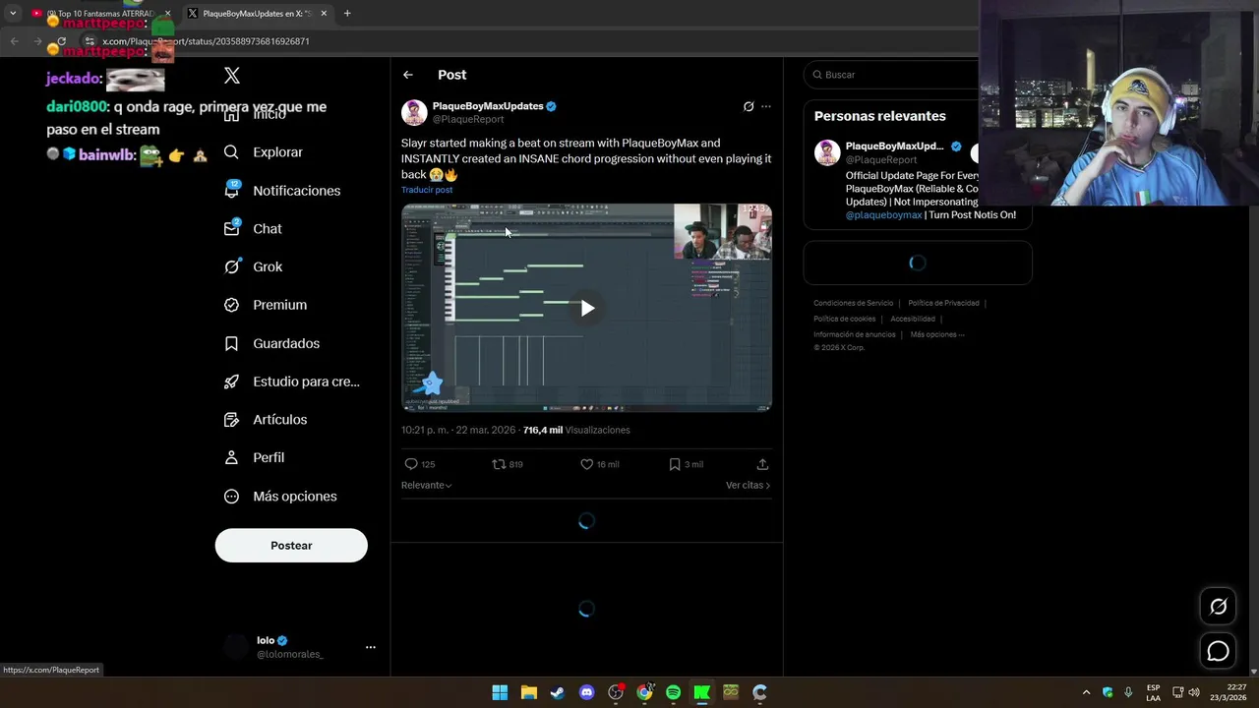This screenshot has width=1259, height=708.
Task: Open Steam from taskbar
Action: point(558,692)
